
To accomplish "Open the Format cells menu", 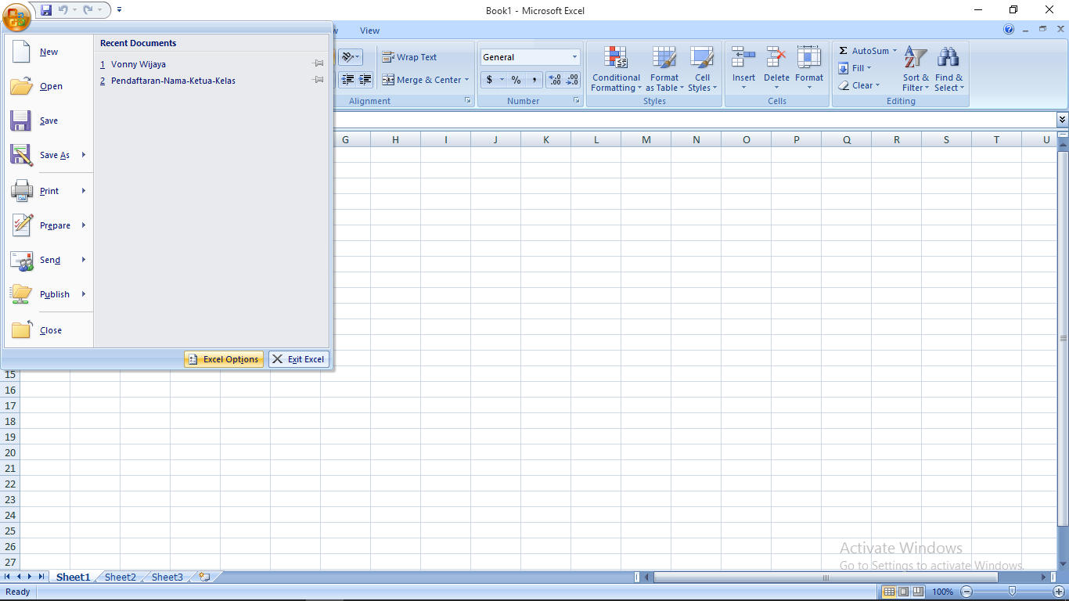I will point(809,68).
